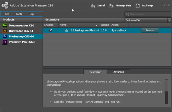172x112 pixels.
Task: Open the Customized Set combo box
Action: point(148,20)
